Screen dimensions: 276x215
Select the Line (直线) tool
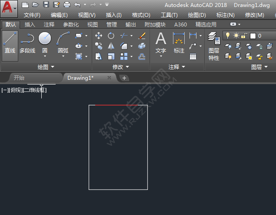[x=10, y=43]
